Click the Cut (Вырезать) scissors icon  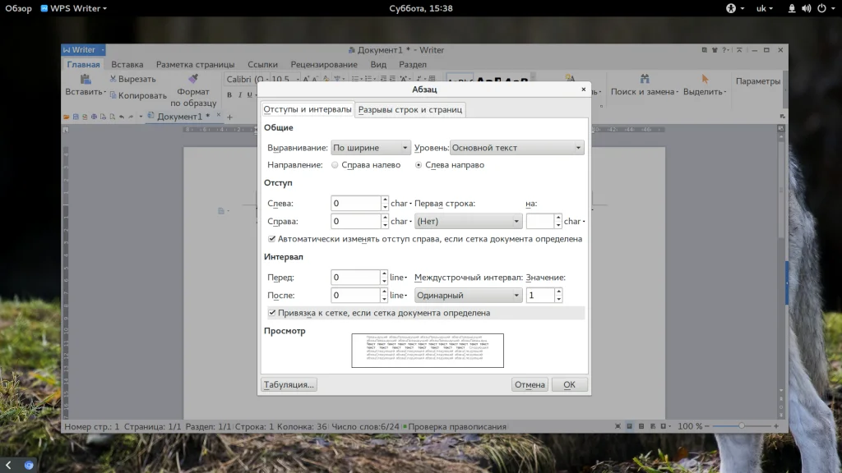tap(113, 80)
